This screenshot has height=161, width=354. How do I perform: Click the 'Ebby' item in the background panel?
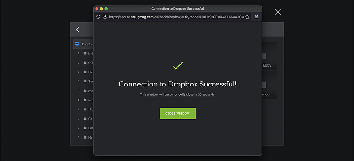click(267, 65)
